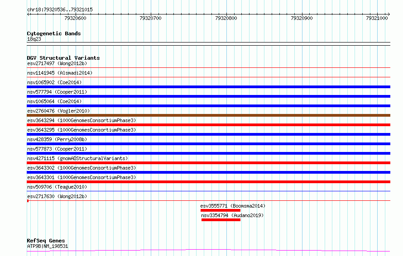Open esv3643294 (1000GenomesConsortiumPhase3) label
The image size is (403, 256).
(82, 120)
